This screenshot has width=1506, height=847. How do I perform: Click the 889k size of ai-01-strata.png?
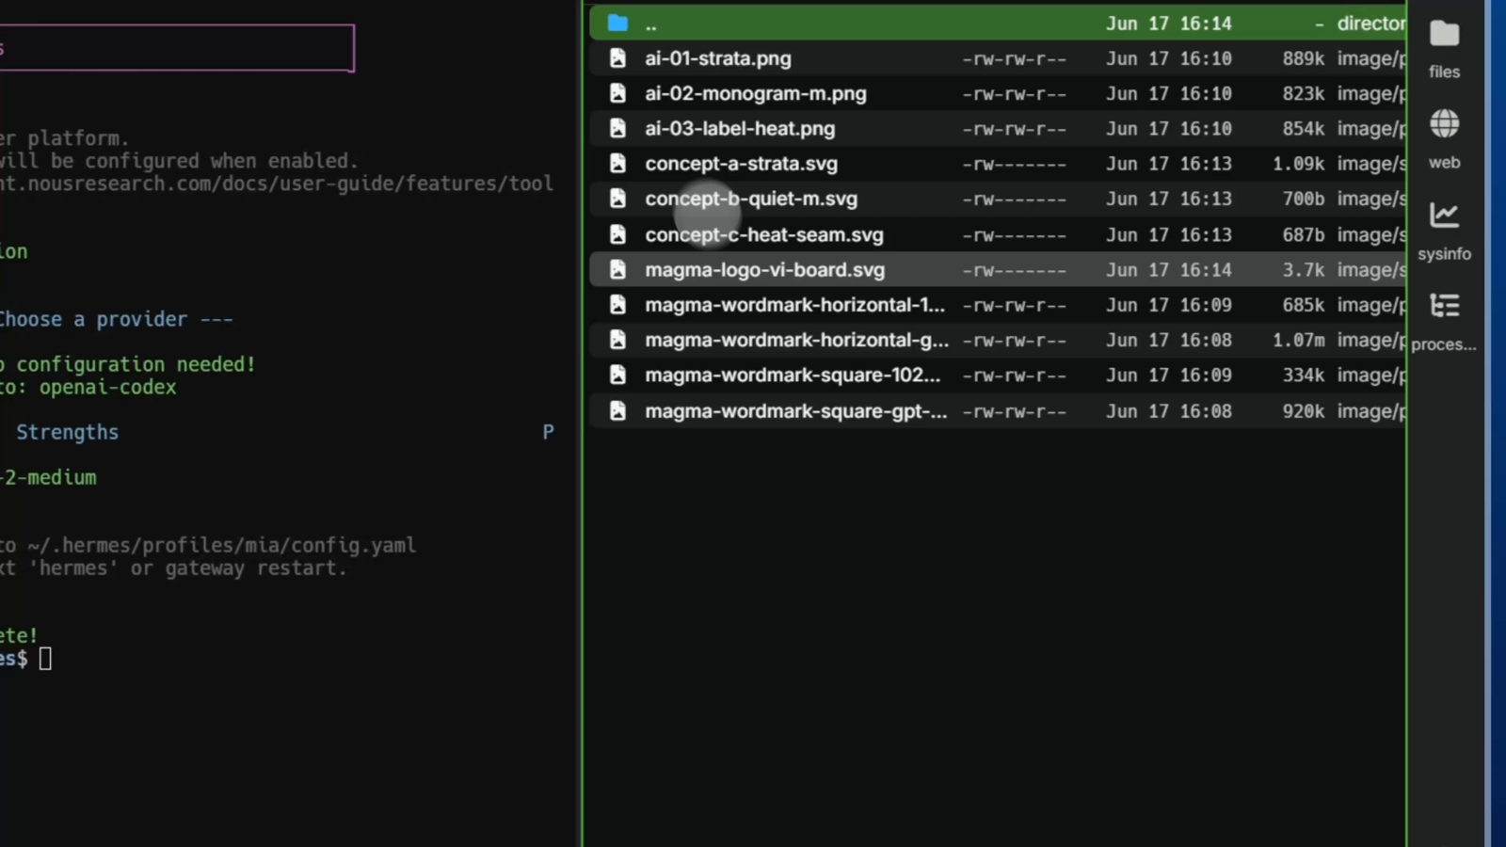(x=1303, y=58)
